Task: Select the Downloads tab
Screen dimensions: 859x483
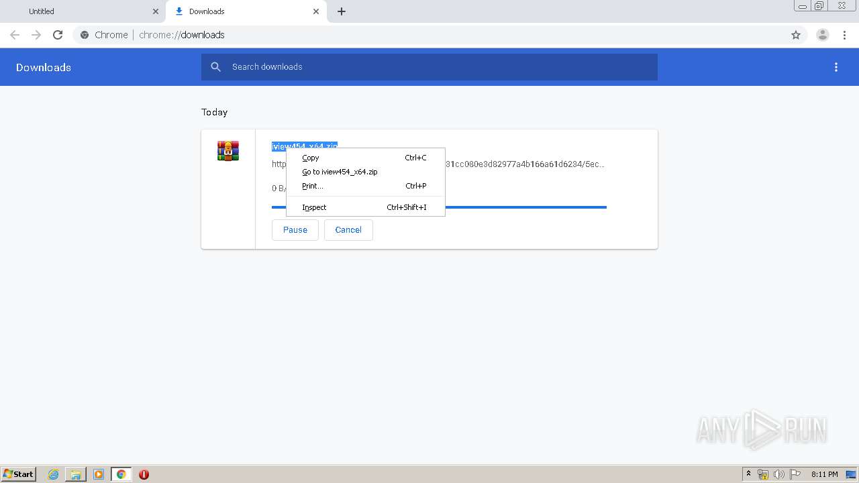Action: coord(246,11)
